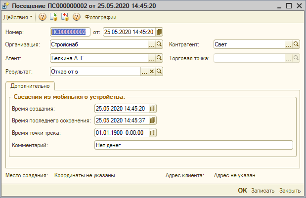Open Фотографии from the toolbar
Screen dimensions: 306x198
(x=100, y=17)
